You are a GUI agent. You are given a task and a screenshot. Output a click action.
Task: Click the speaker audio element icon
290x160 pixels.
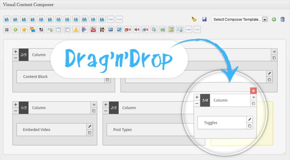click(x=136, y=29)
